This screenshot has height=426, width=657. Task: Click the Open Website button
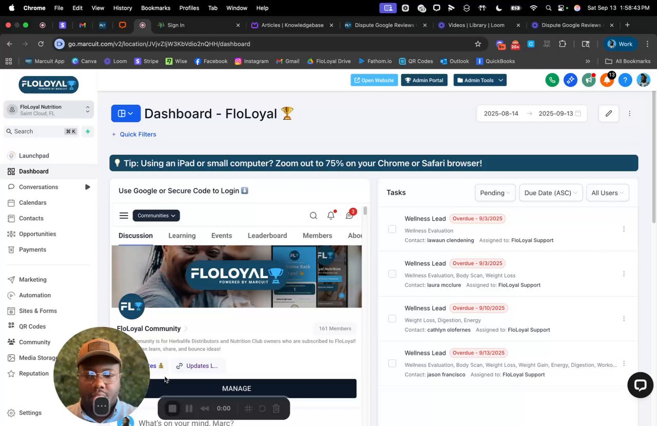point(374,80)
